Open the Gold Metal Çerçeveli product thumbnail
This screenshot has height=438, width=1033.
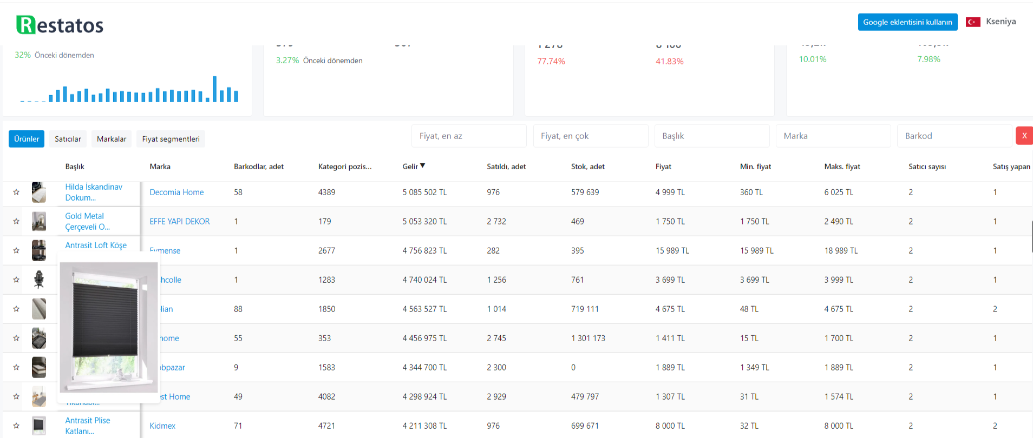[39, 221]
